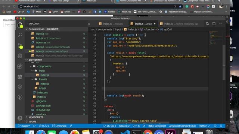Open errors and warnings count in status bar

[44, 126]
